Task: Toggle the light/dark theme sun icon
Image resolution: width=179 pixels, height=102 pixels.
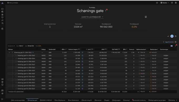Action: pos(176,3)
